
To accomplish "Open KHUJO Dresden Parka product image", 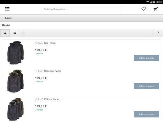I will (x=16, y=81).
